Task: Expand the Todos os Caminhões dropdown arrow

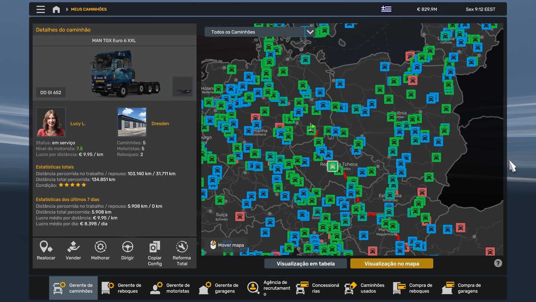Action: click(310, 32)
